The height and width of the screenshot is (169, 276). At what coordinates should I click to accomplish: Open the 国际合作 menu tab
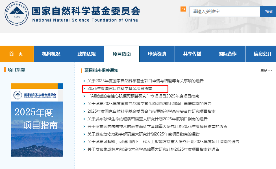(228, 54)
